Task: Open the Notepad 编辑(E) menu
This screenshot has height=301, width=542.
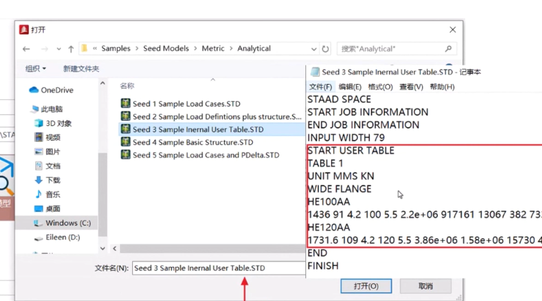Action: tap(350, 86)
